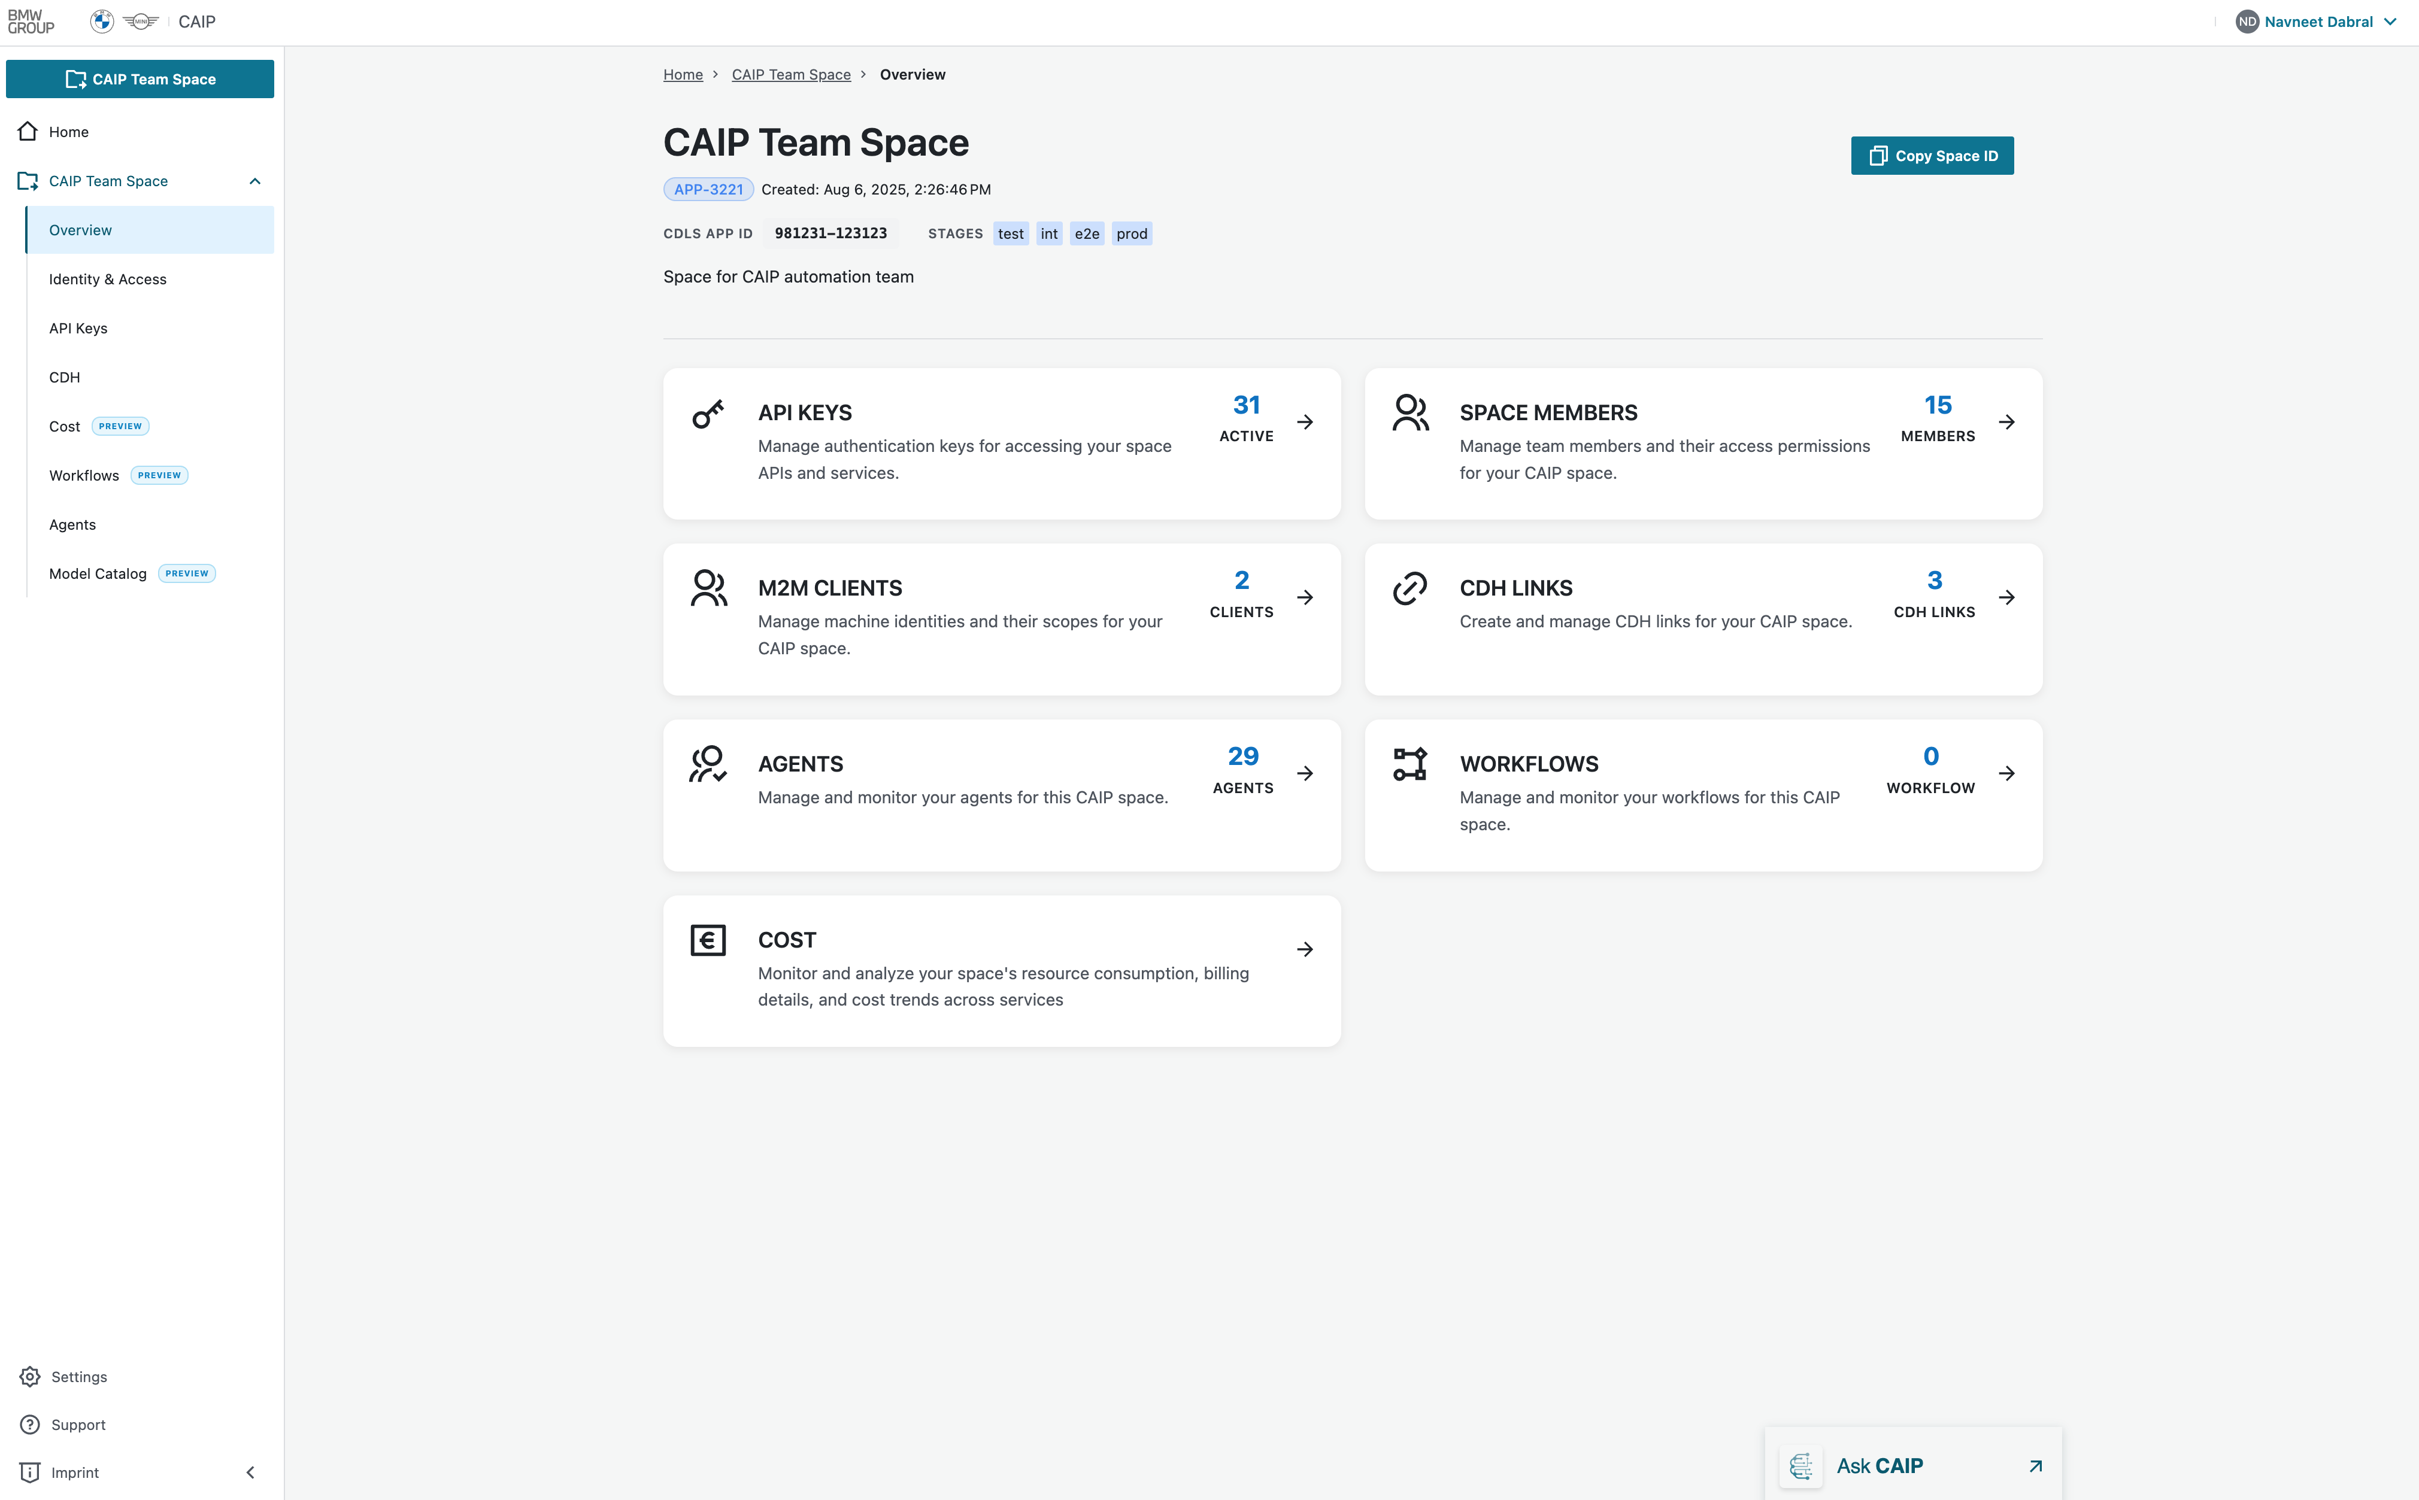
Task: Click the BMW roundel icon
Action: tap(101, 22)
